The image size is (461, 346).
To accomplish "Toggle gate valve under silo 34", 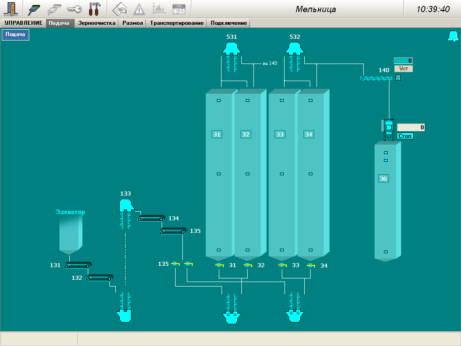I will click(311, 265).
